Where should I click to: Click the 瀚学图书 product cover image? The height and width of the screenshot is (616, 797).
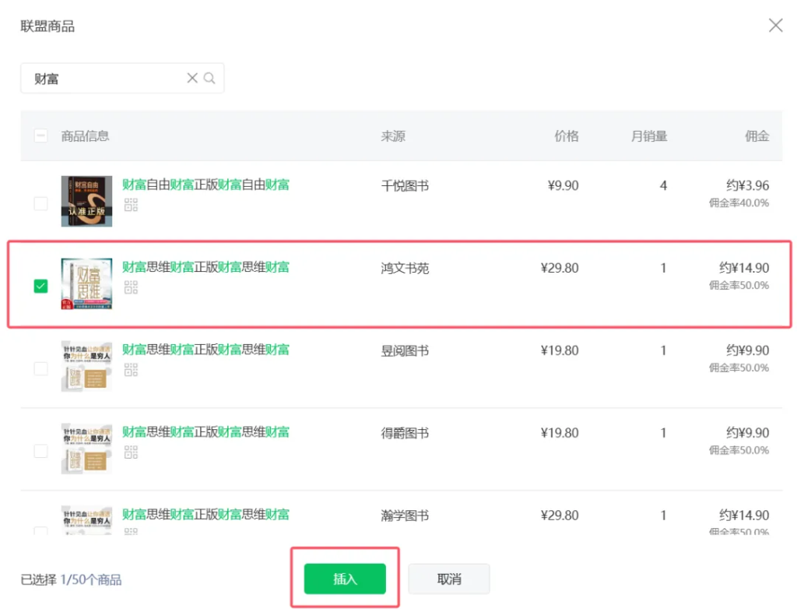click(86, 516)
